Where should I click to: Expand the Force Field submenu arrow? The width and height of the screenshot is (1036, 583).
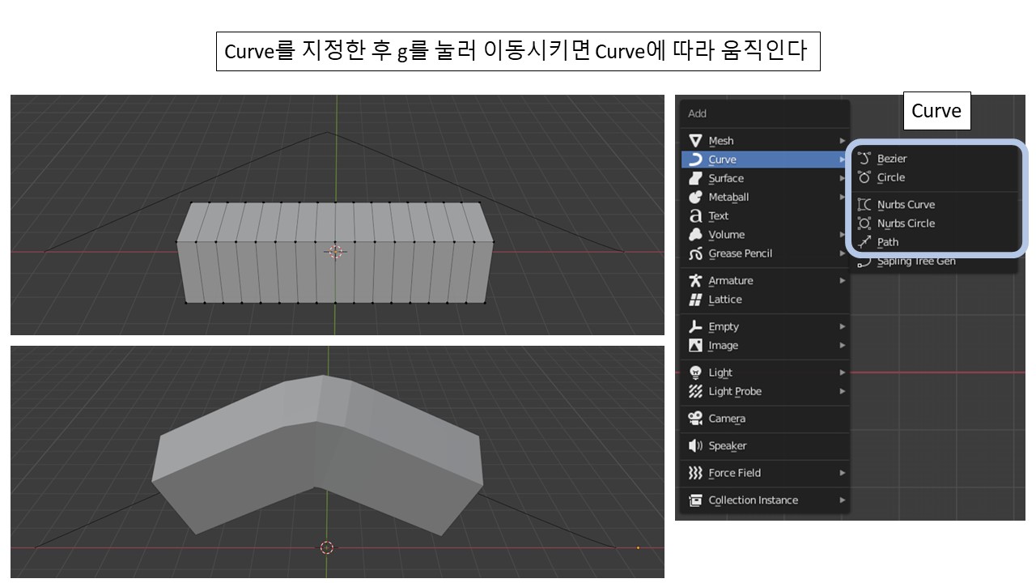pyautogui.click(x=842, y=473)
